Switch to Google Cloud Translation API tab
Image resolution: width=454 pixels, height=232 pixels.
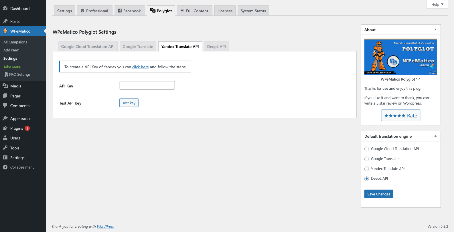(x=88, y=47)
